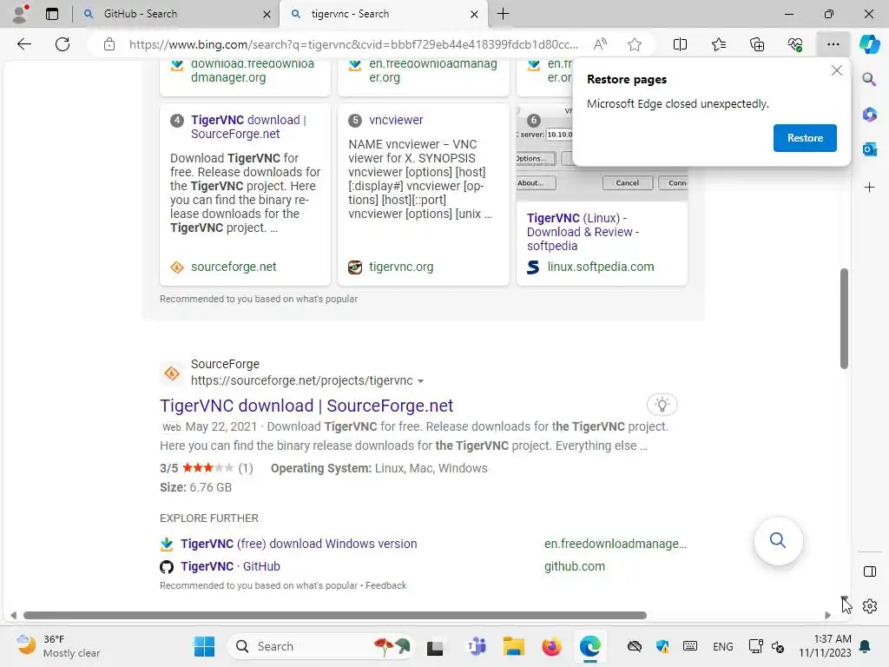Add sidebar app with plus icon
This screenshot has height=667, width=889.
tap(869, 188)
